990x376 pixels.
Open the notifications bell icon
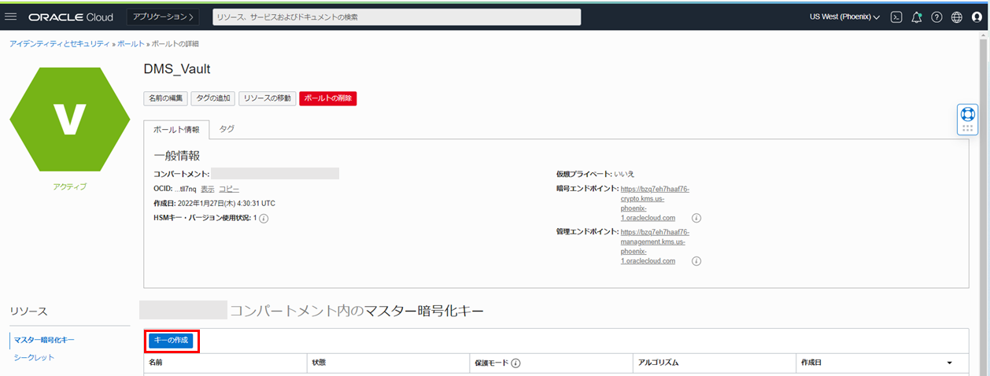pyautogui.click(x=916, y=17)
